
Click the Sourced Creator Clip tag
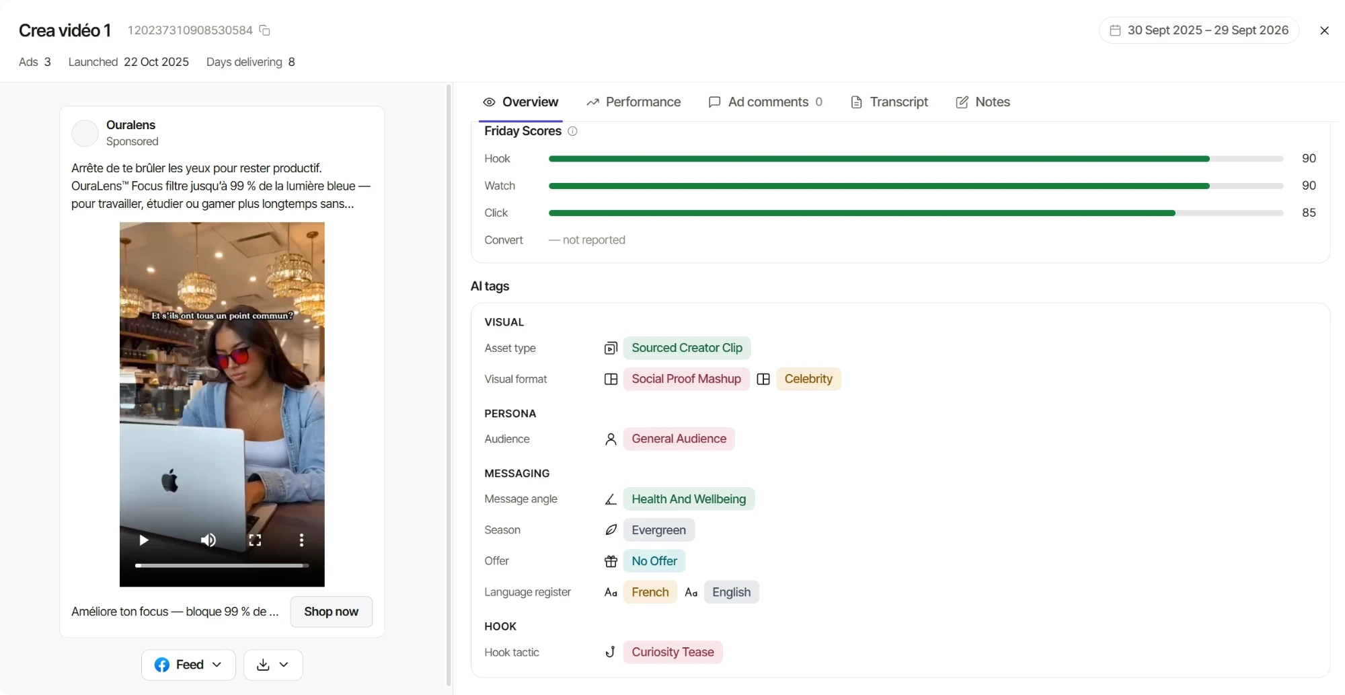click(687, 348)
